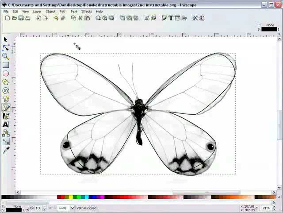Open the Text menu
Screen dimensions: 283x213
(x=74, y=12)
